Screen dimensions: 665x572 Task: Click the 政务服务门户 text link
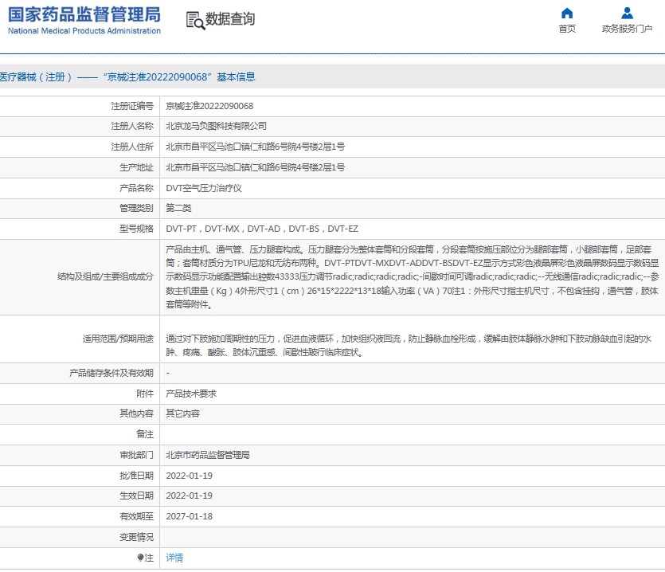click(x=627, y=29)
